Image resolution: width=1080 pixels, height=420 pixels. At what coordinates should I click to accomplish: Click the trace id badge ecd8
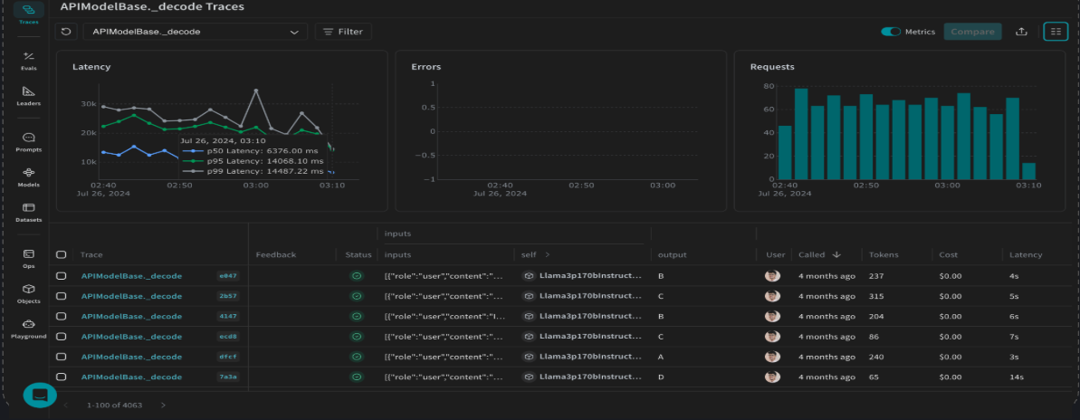[x=227, y=337]
